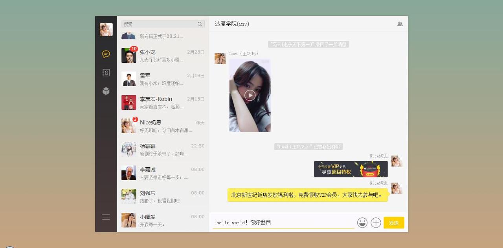Focus the 搜索 search field
503x248 pixels.
pos(163,24)
